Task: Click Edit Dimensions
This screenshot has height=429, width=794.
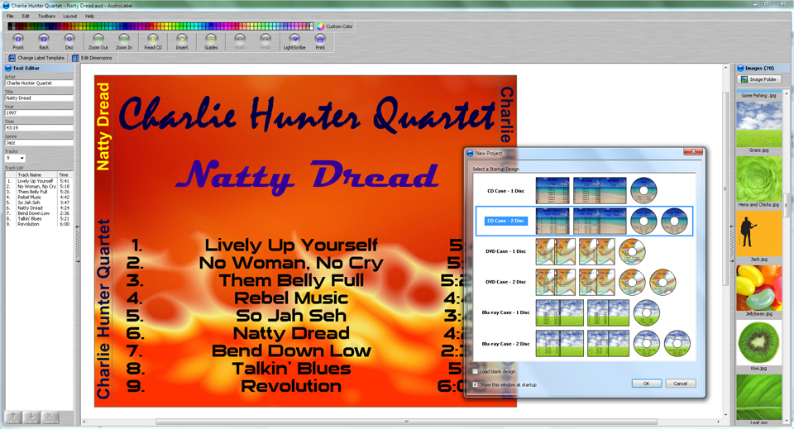Action: pos(92,58)
